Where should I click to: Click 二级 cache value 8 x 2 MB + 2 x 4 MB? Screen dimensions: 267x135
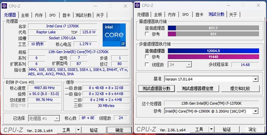point(106,100)
